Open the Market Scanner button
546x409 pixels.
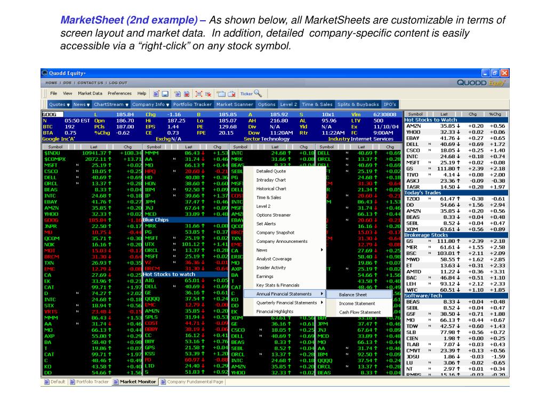coord(235,104)
